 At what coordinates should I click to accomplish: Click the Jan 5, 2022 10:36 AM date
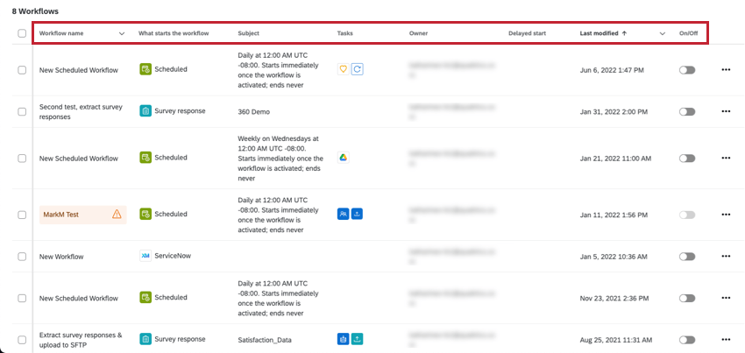coord(614,257)
